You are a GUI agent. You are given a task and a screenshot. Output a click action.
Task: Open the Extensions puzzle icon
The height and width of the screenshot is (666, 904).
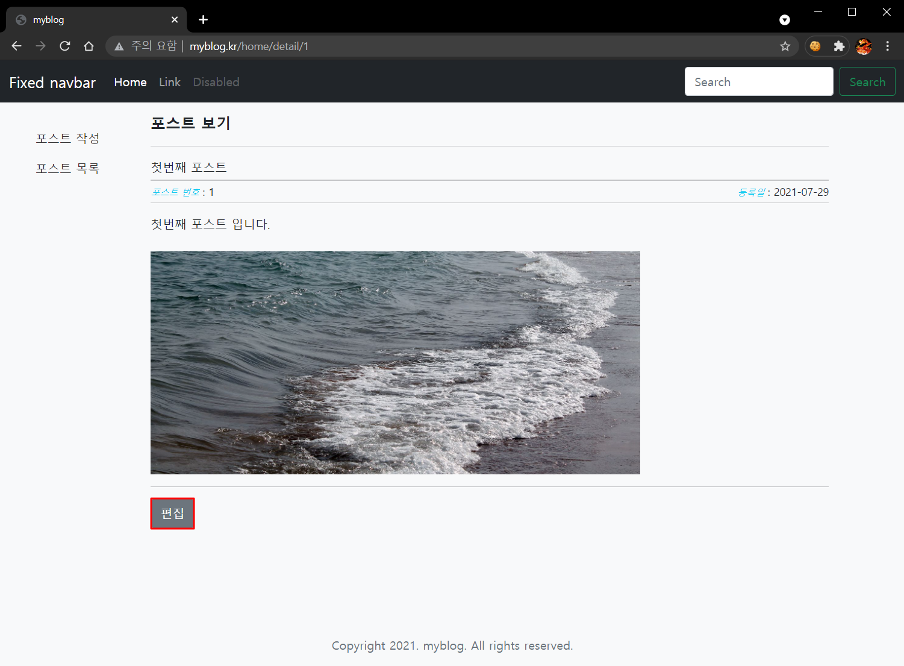(x=839, y=46)
